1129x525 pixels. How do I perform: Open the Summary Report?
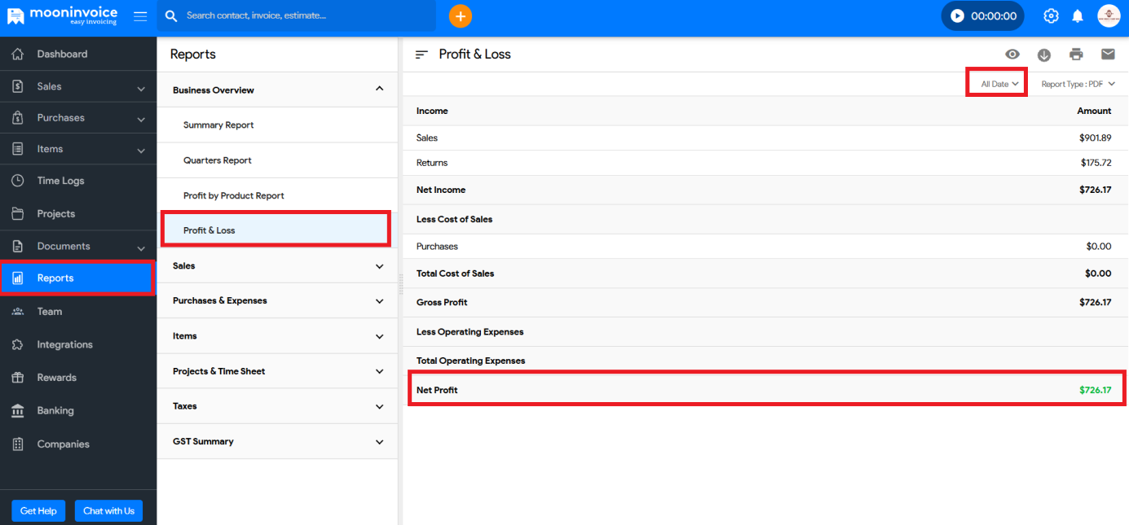click(277, 125)
